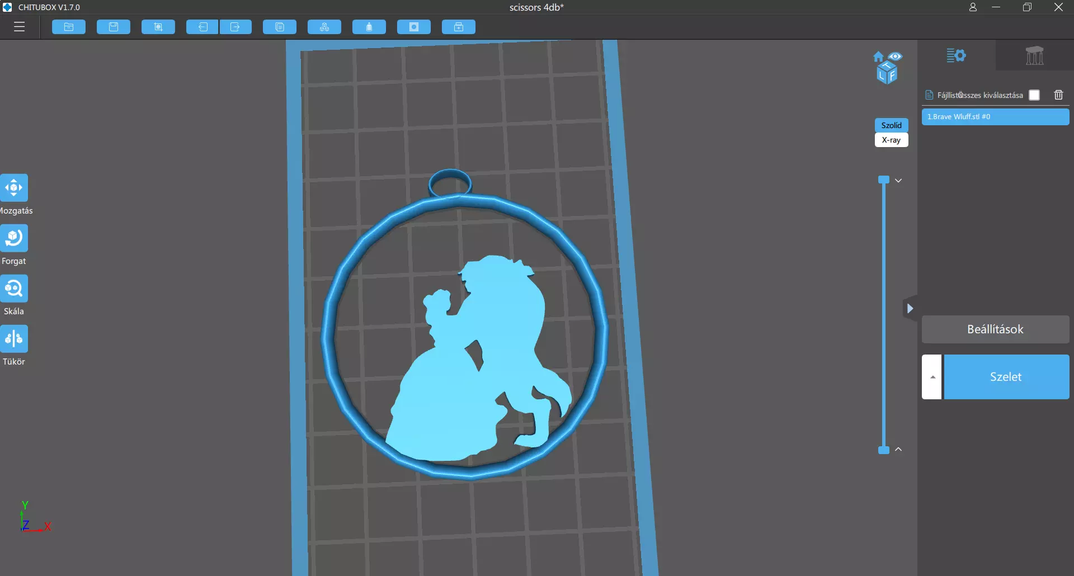Click the copy model toolbar icon
Viewport: 1074px width, 576px height.
(280, 27)
